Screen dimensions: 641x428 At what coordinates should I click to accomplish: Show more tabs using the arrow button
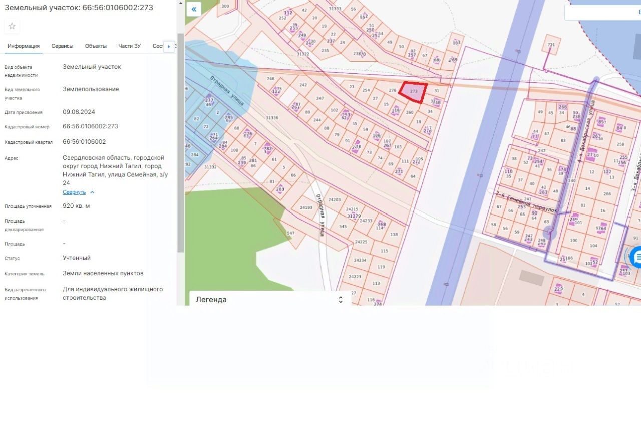click(x=169, y=47)
